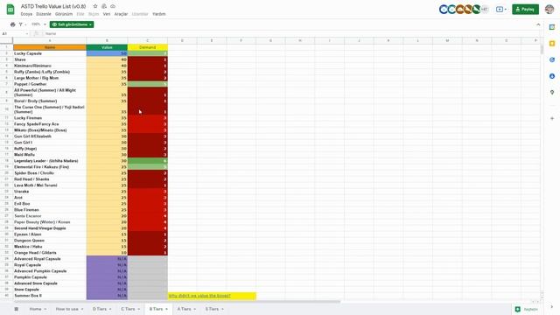This screenshot has width=560, height=315.
Task: Open the Keep notes side panel icon
Action: [552, 44]
